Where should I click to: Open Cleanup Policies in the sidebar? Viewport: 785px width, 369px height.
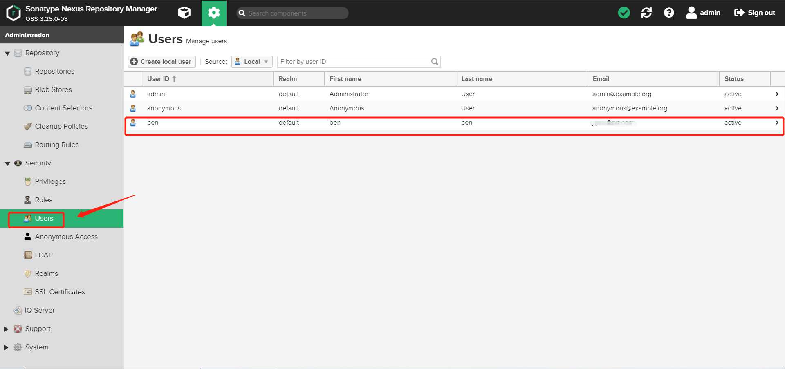[61, 126]
